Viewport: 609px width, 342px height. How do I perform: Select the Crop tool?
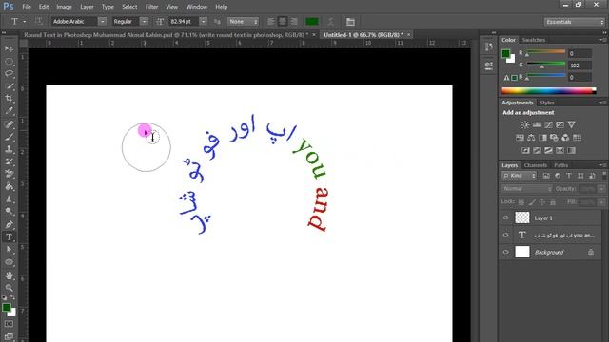[9, 99]
